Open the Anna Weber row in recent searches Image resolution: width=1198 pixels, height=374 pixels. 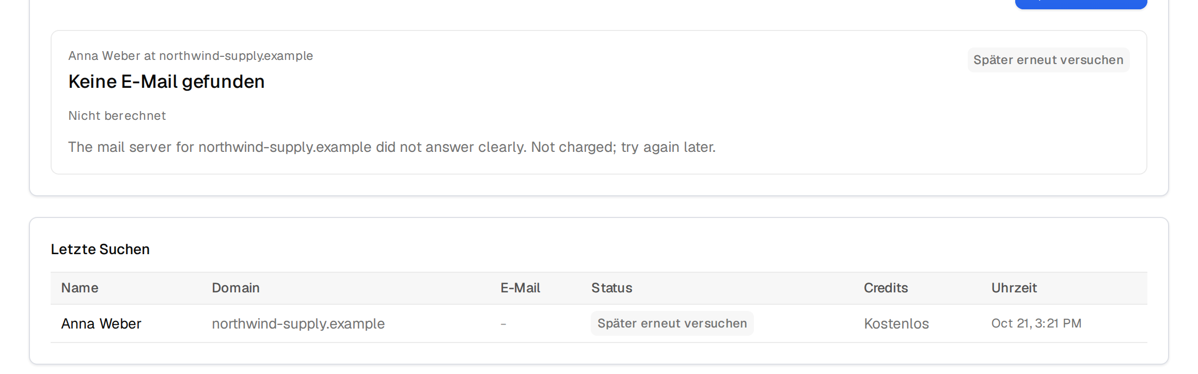click(x=599, y=323)
